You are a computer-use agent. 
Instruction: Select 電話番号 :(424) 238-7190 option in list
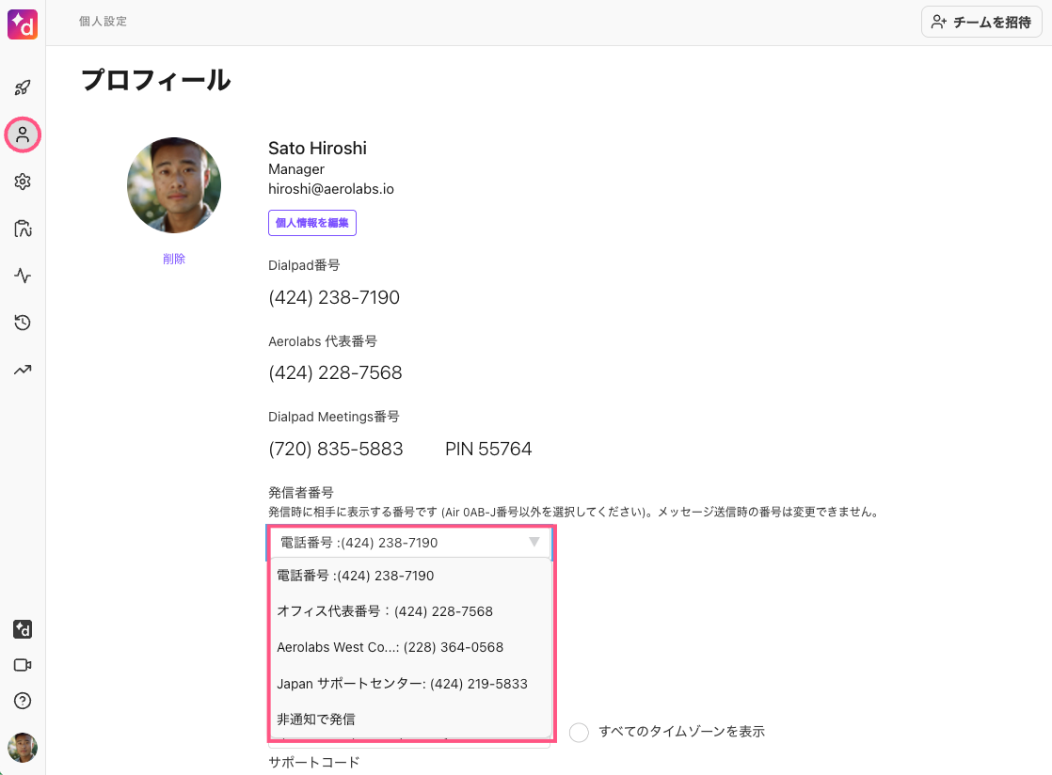(x=411, y=576)
